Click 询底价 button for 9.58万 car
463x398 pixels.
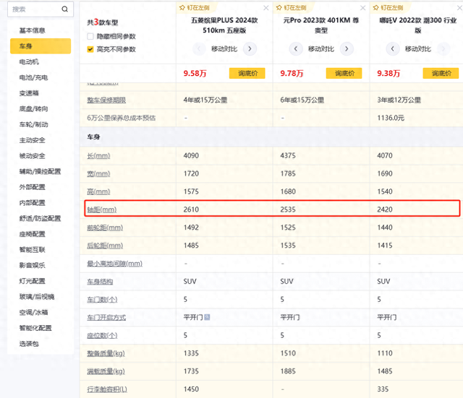(x=247, y=73)
